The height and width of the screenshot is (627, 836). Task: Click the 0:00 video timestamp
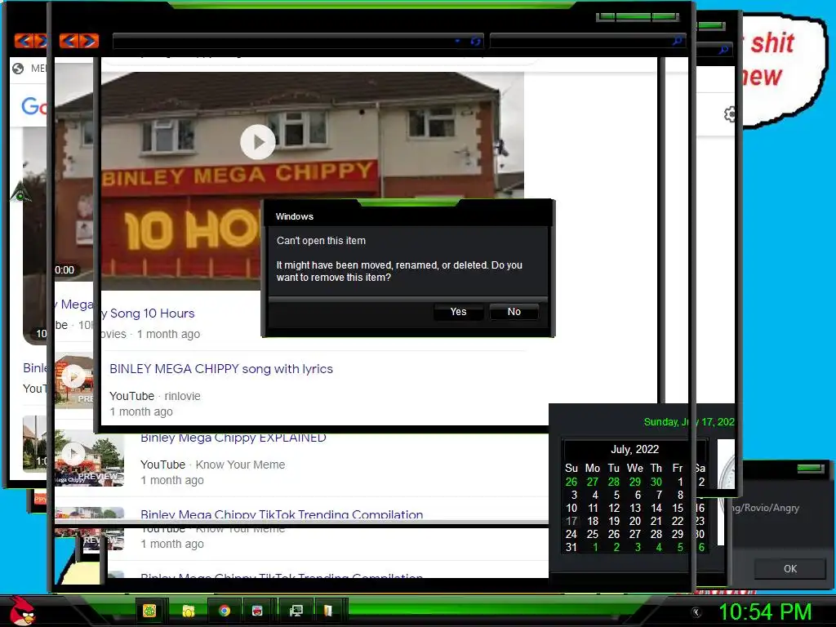64,269
